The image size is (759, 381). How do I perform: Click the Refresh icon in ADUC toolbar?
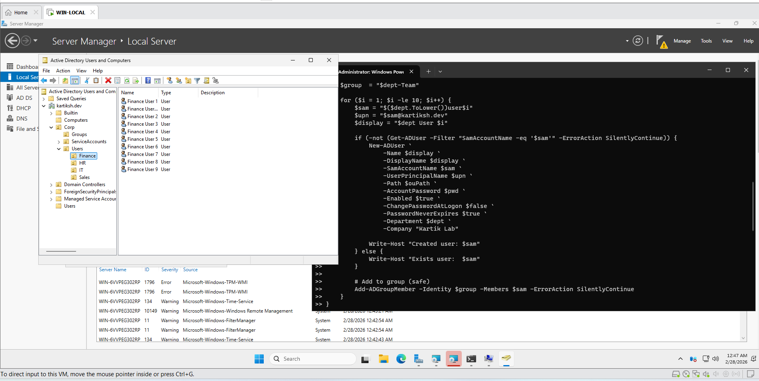coord(127,81)
